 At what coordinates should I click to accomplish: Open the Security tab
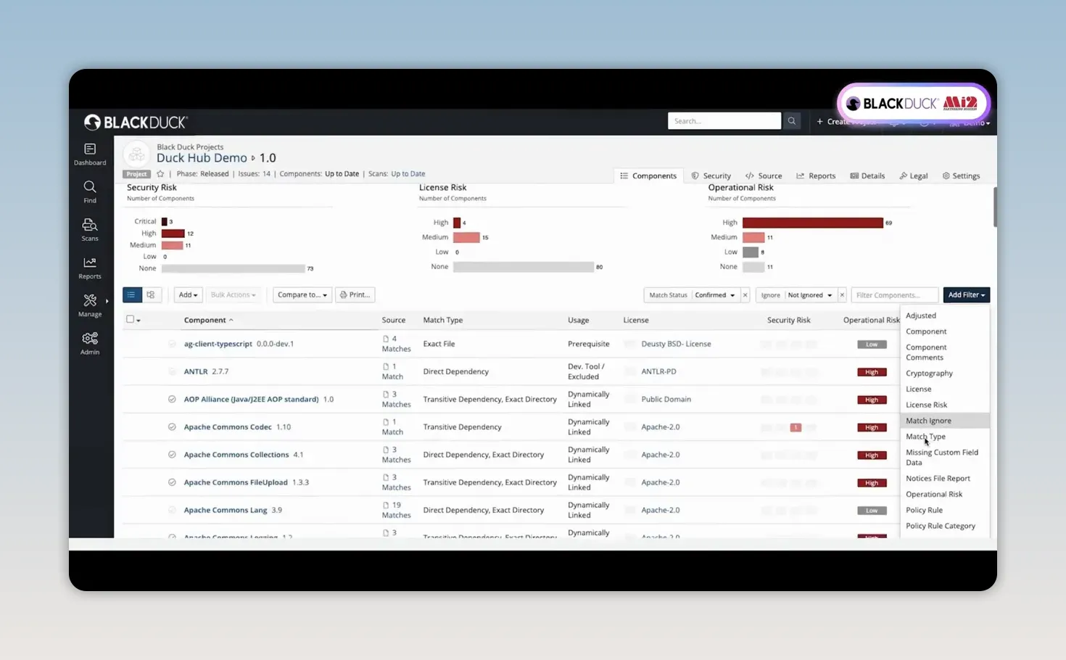coord(711,176)
